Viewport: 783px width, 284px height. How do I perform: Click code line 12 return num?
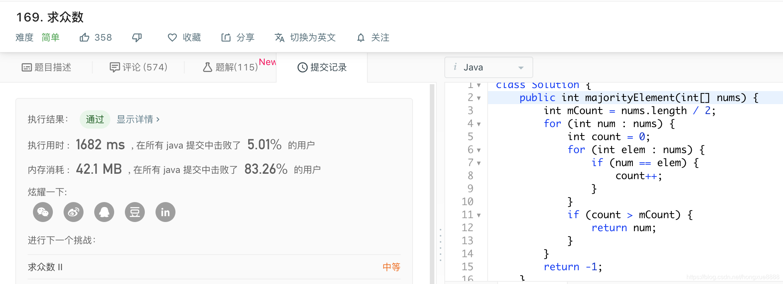pos(624,228)
